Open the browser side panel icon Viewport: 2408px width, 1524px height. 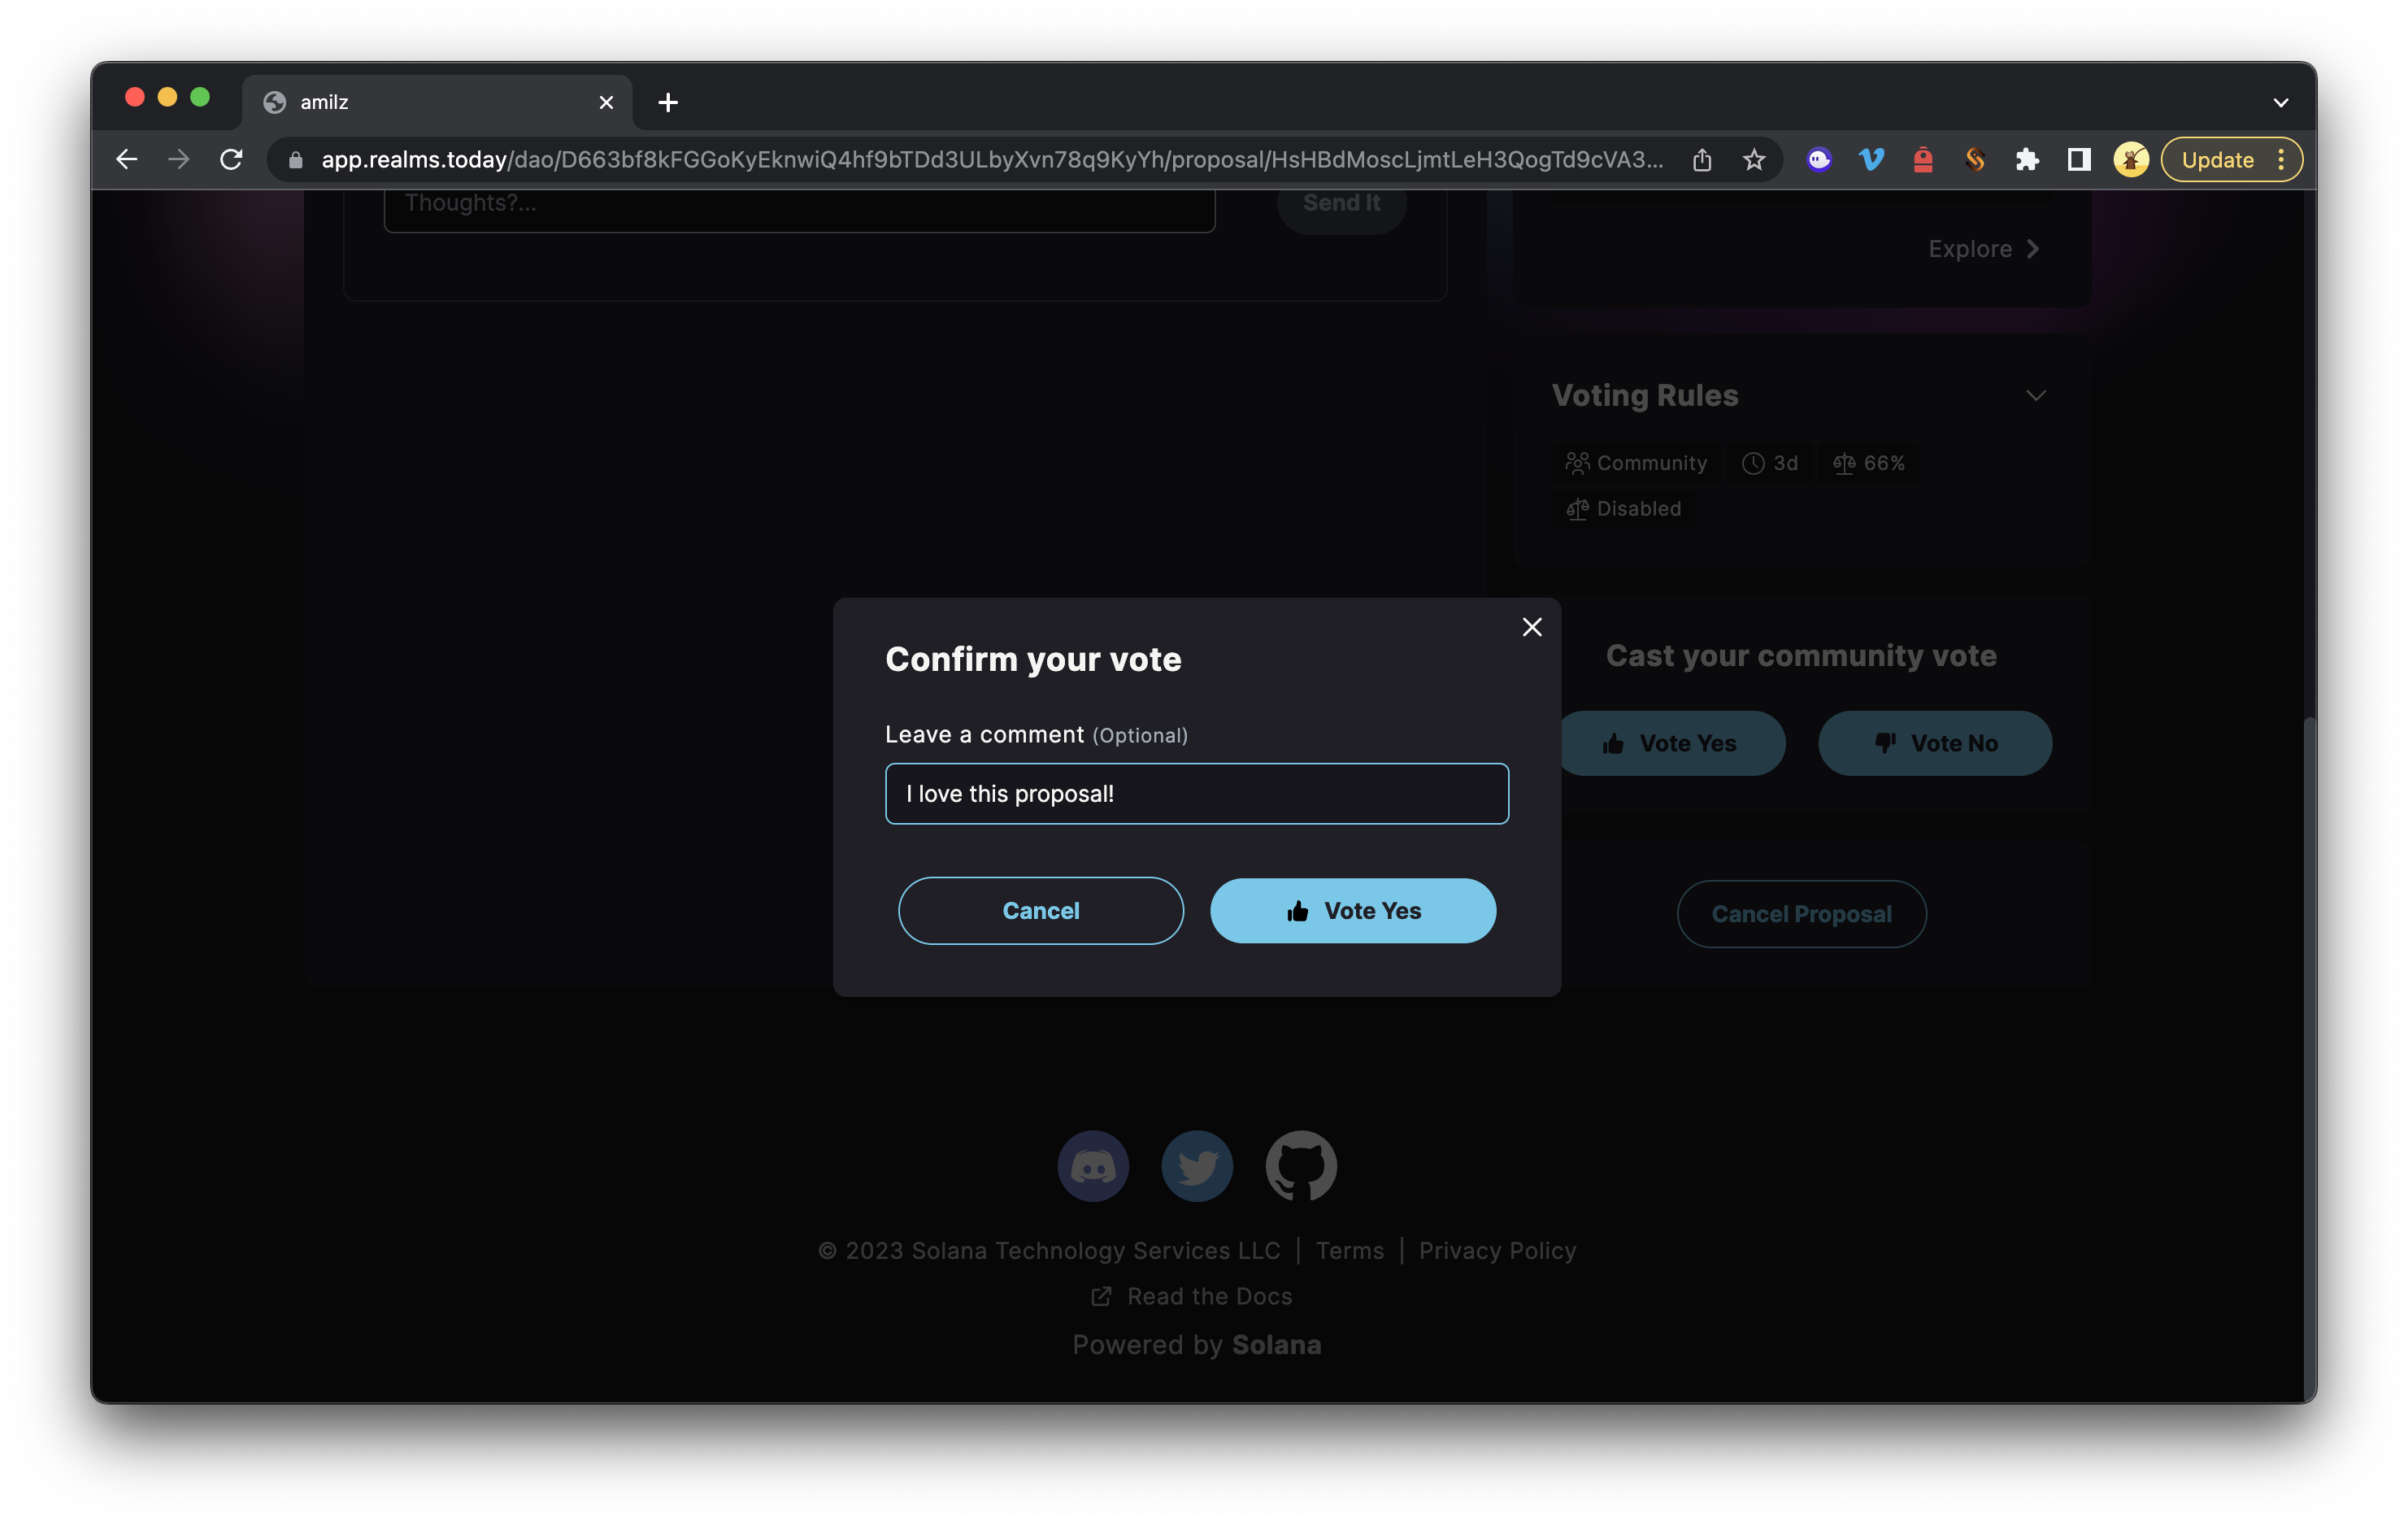click(x=2078, y=159)
